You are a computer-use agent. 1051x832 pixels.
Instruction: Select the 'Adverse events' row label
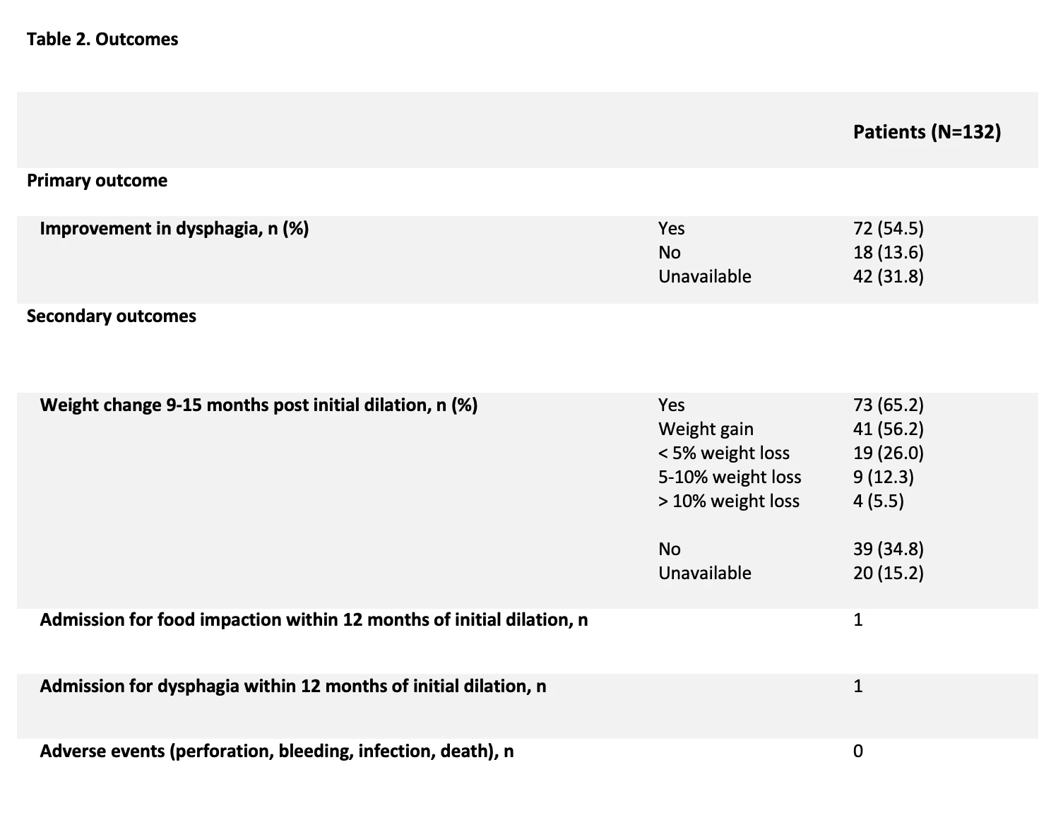(276, 751)
